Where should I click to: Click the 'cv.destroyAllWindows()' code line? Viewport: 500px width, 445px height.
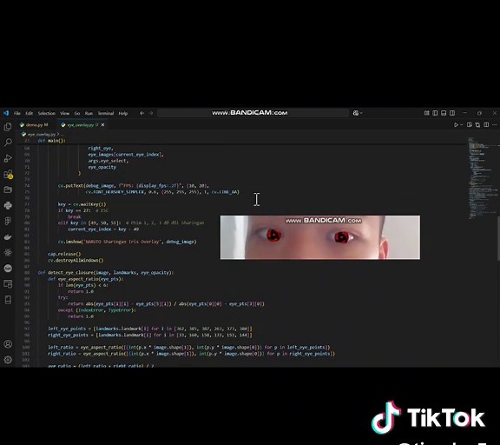click(x=76, y=261)
